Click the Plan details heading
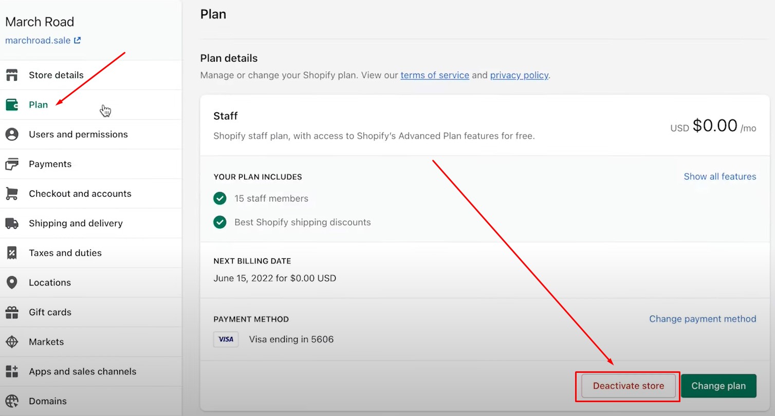The width and height of the screenshot is (775, 416). click(x=229, y=58)
